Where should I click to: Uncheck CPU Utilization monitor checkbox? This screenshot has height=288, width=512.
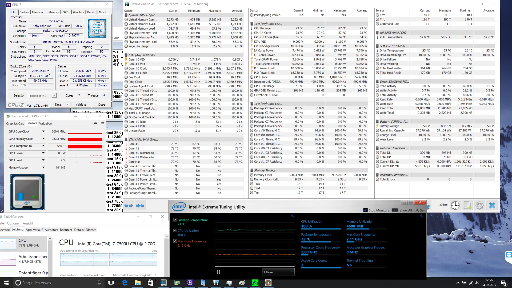click(175, 231)
